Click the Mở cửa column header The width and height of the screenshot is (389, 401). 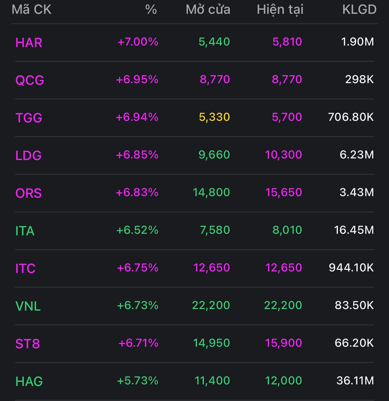[x=208, y=10]
